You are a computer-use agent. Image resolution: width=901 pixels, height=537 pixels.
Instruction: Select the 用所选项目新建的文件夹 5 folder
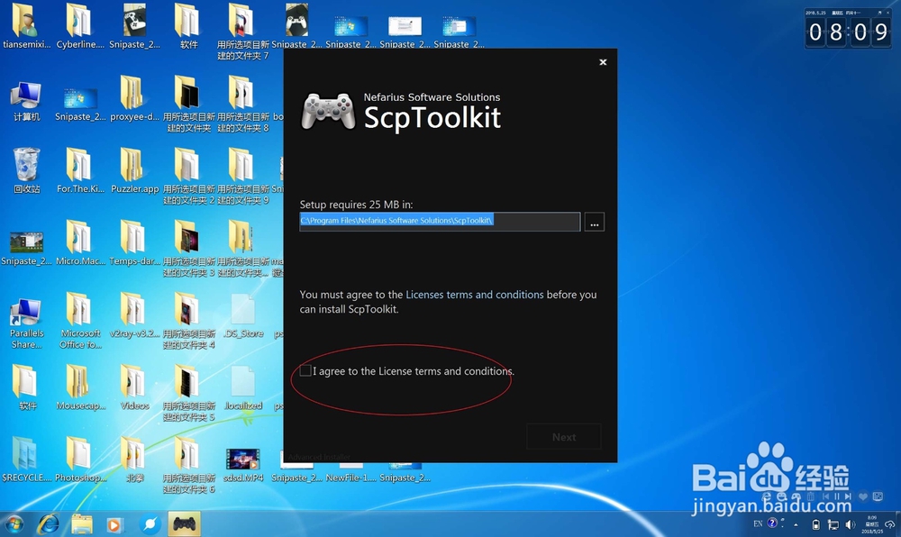click(x=188, y=394)
